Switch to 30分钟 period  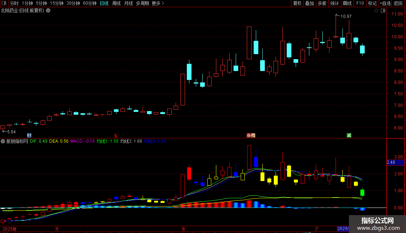[x=73, y=3]
